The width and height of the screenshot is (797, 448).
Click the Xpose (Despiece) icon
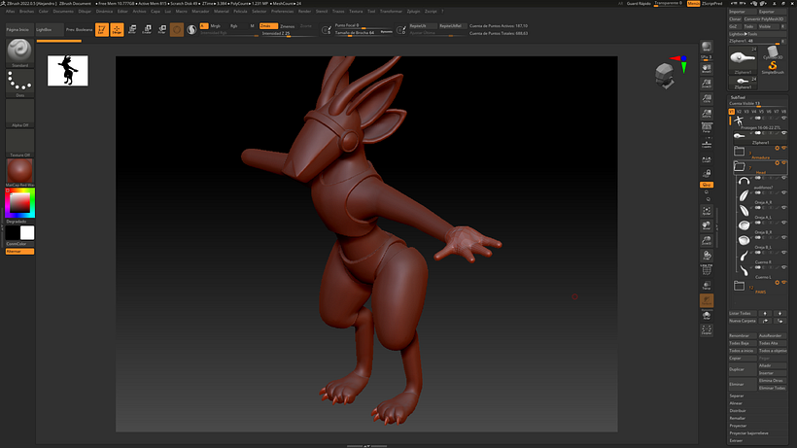[x=707, y=330]
